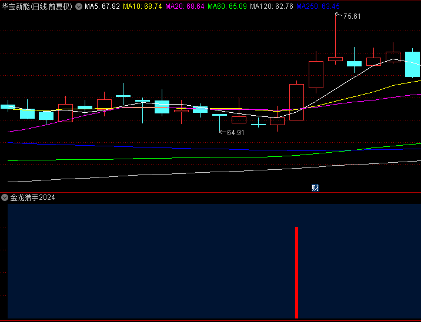Viewport: 421px width, 322px height.
Task: Select the MA10: 68.74 yellow label
Action: (141, 6)
